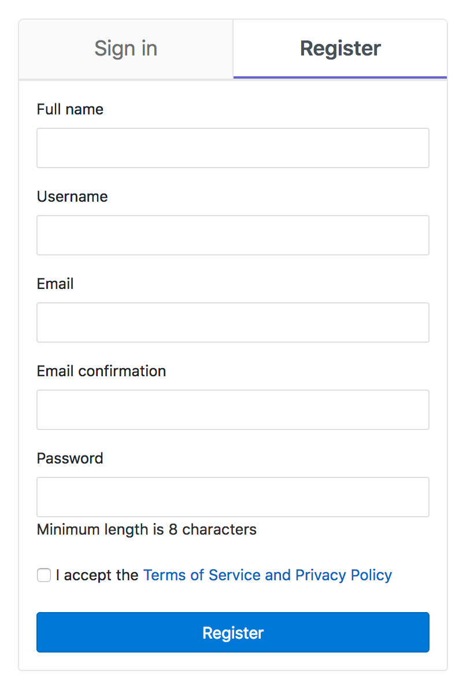Click the Email input field
This screenshot has height=682, width=459.
233,323
